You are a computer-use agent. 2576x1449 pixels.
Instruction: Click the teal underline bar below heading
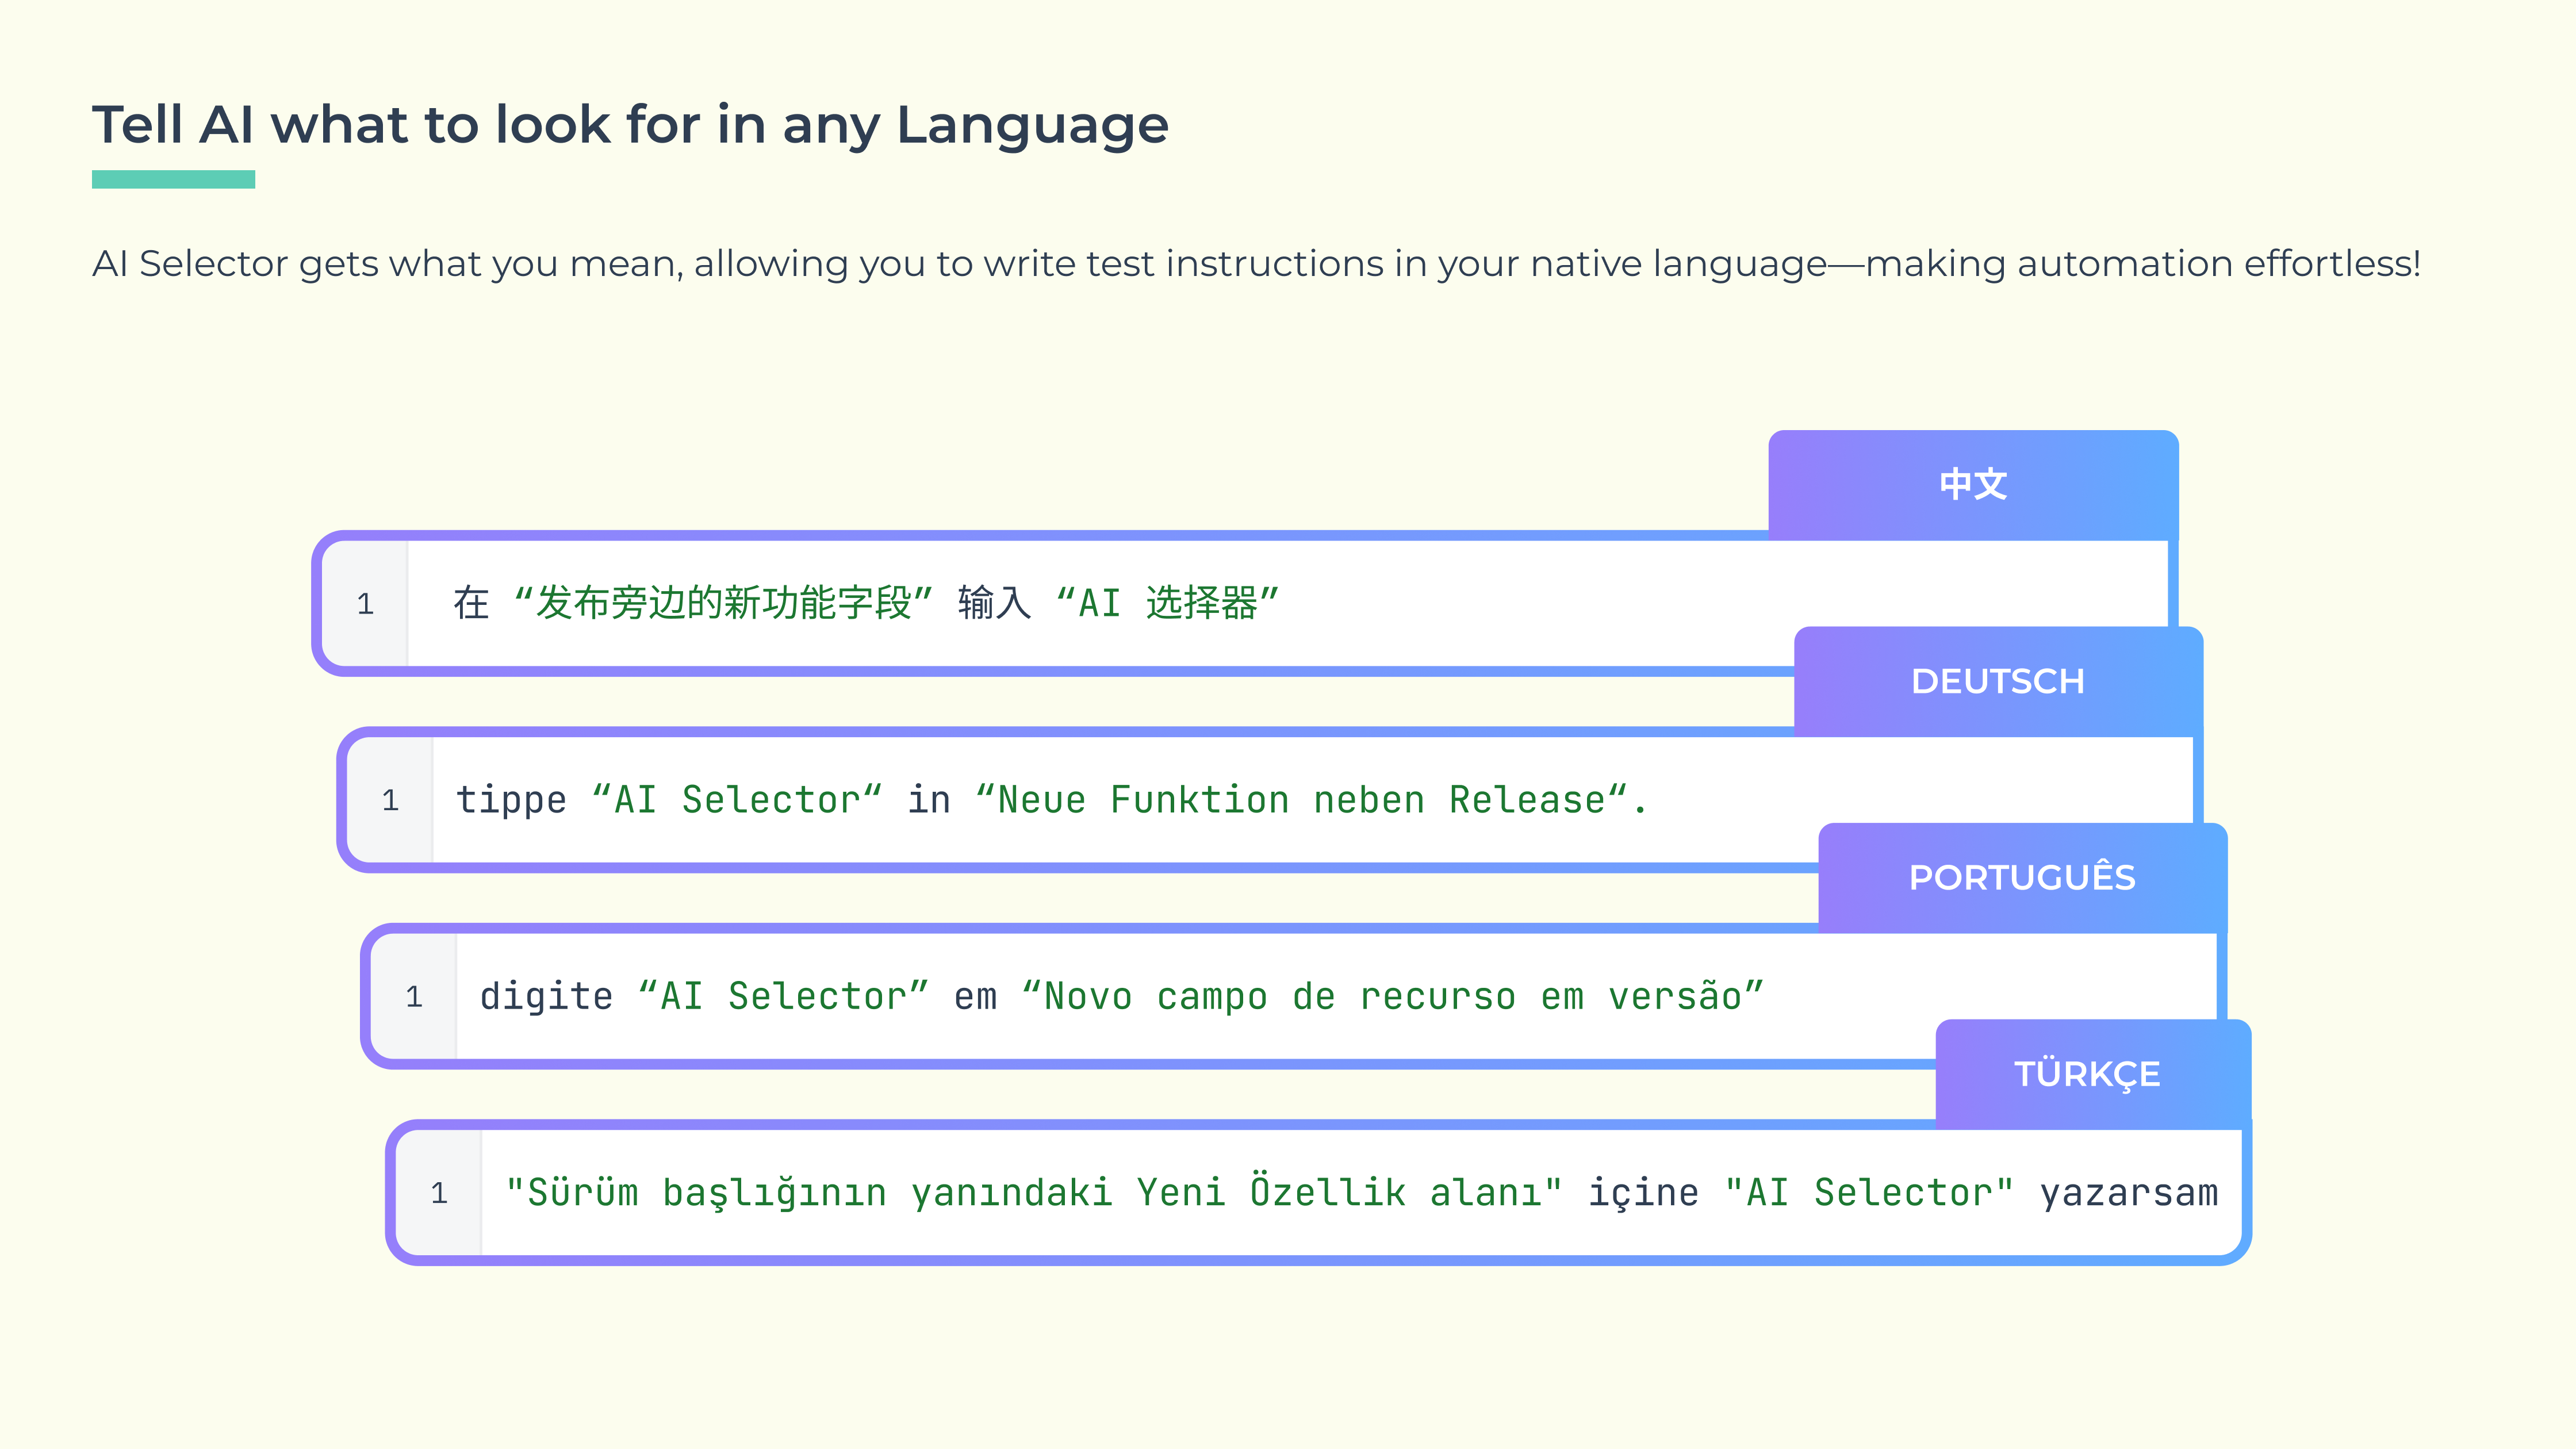coord(173,179)
